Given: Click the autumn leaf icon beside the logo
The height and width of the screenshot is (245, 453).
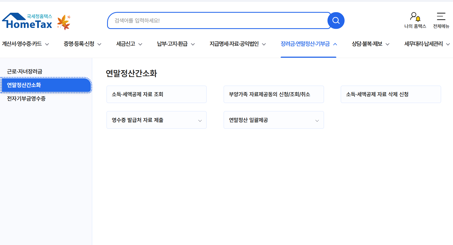Looking at the screenshot, I should [x=64, y=21].
